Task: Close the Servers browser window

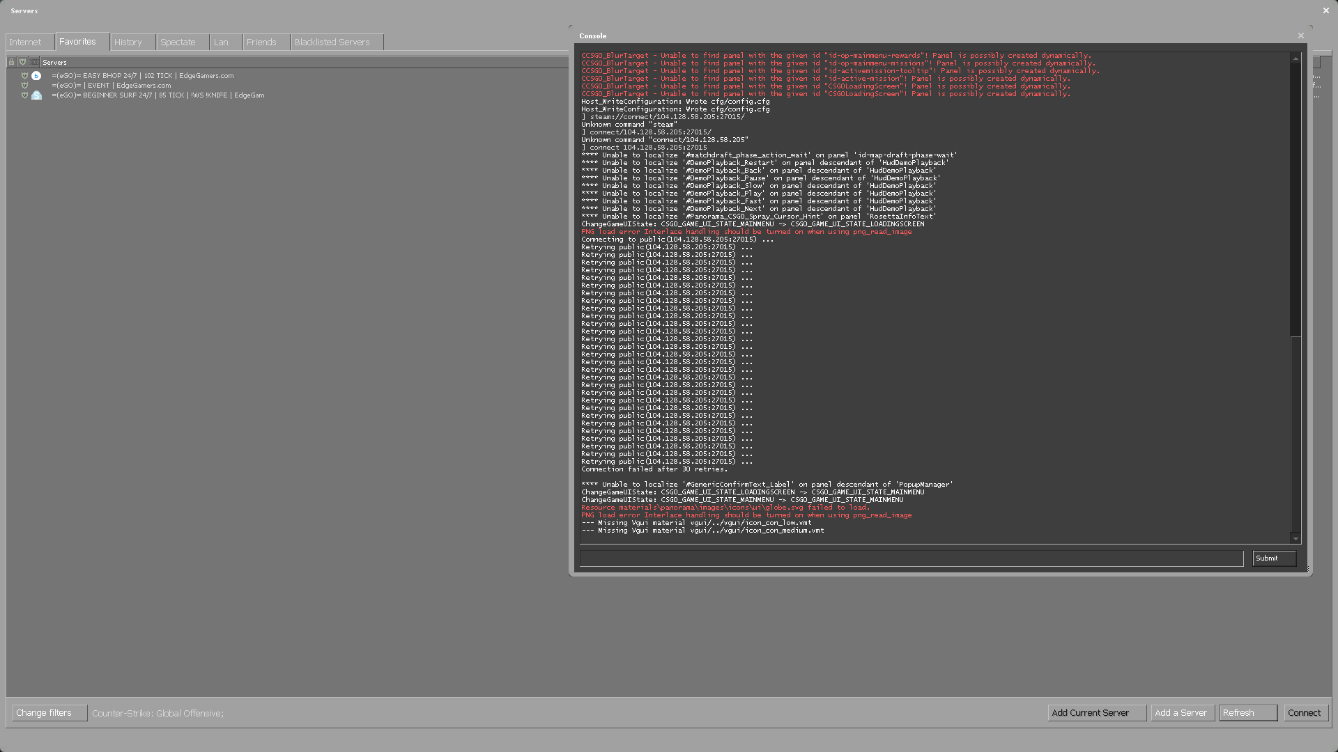Action: [1325, 10]
